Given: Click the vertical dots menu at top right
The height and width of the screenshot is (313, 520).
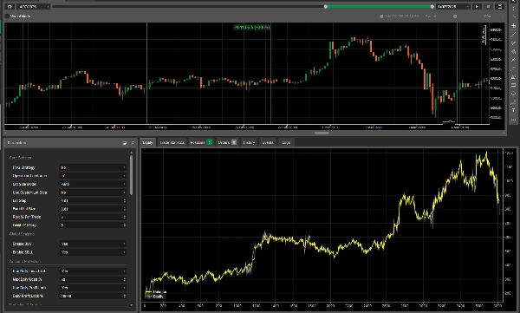Looking at the screenshot, I should pos(513,9).
